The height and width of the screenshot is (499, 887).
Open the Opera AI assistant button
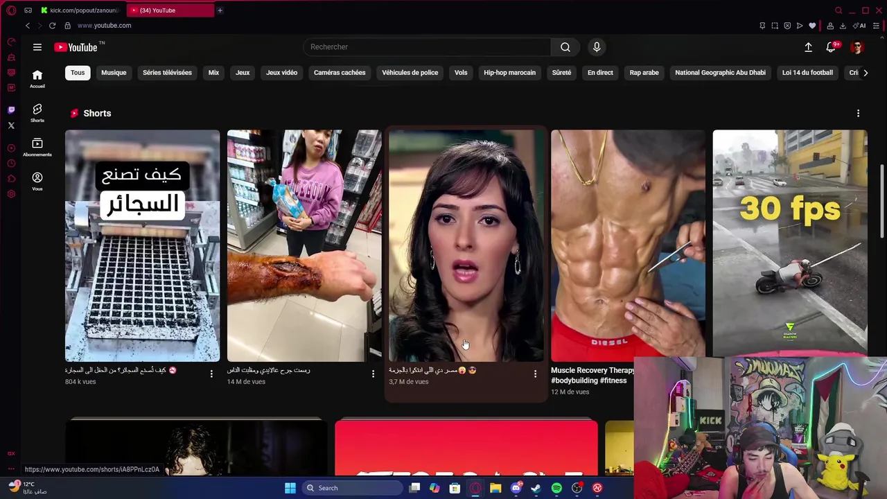[859, 26]
